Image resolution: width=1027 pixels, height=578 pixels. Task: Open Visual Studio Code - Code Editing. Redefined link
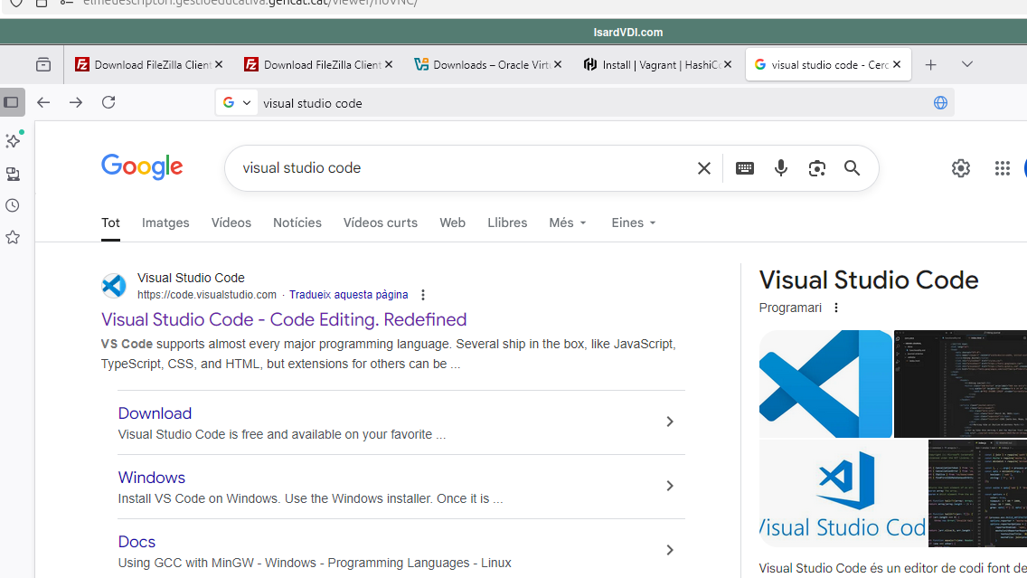click(x=284, y=319)
